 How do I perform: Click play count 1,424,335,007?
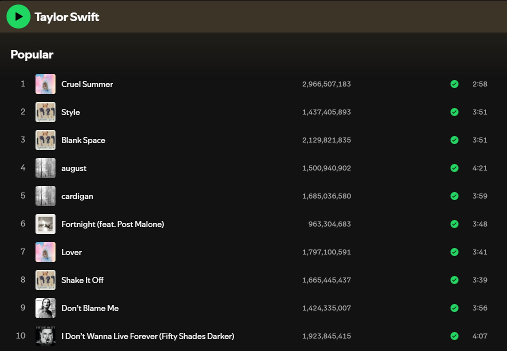[x=326, y=308]
